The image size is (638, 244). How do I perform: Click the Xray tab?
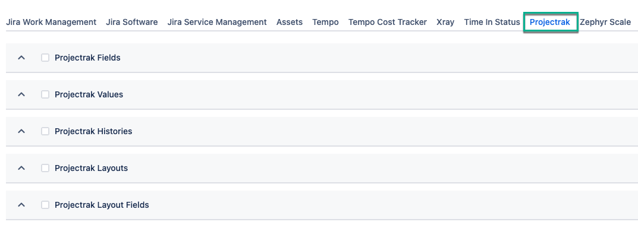tap(445, 23)
